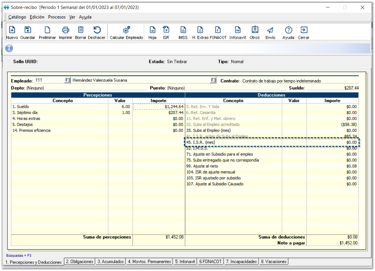Open the Procesos menu
375x271 pixels.
click(57, 17)
